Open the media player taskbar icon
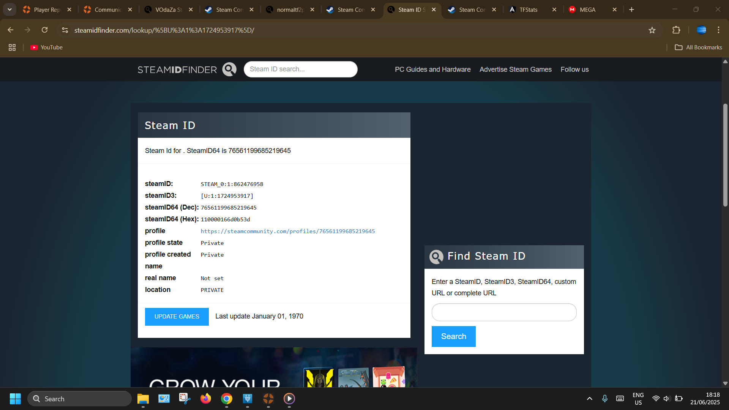The width and height of the screenshot is (729, 410). [x=289, y=399]
